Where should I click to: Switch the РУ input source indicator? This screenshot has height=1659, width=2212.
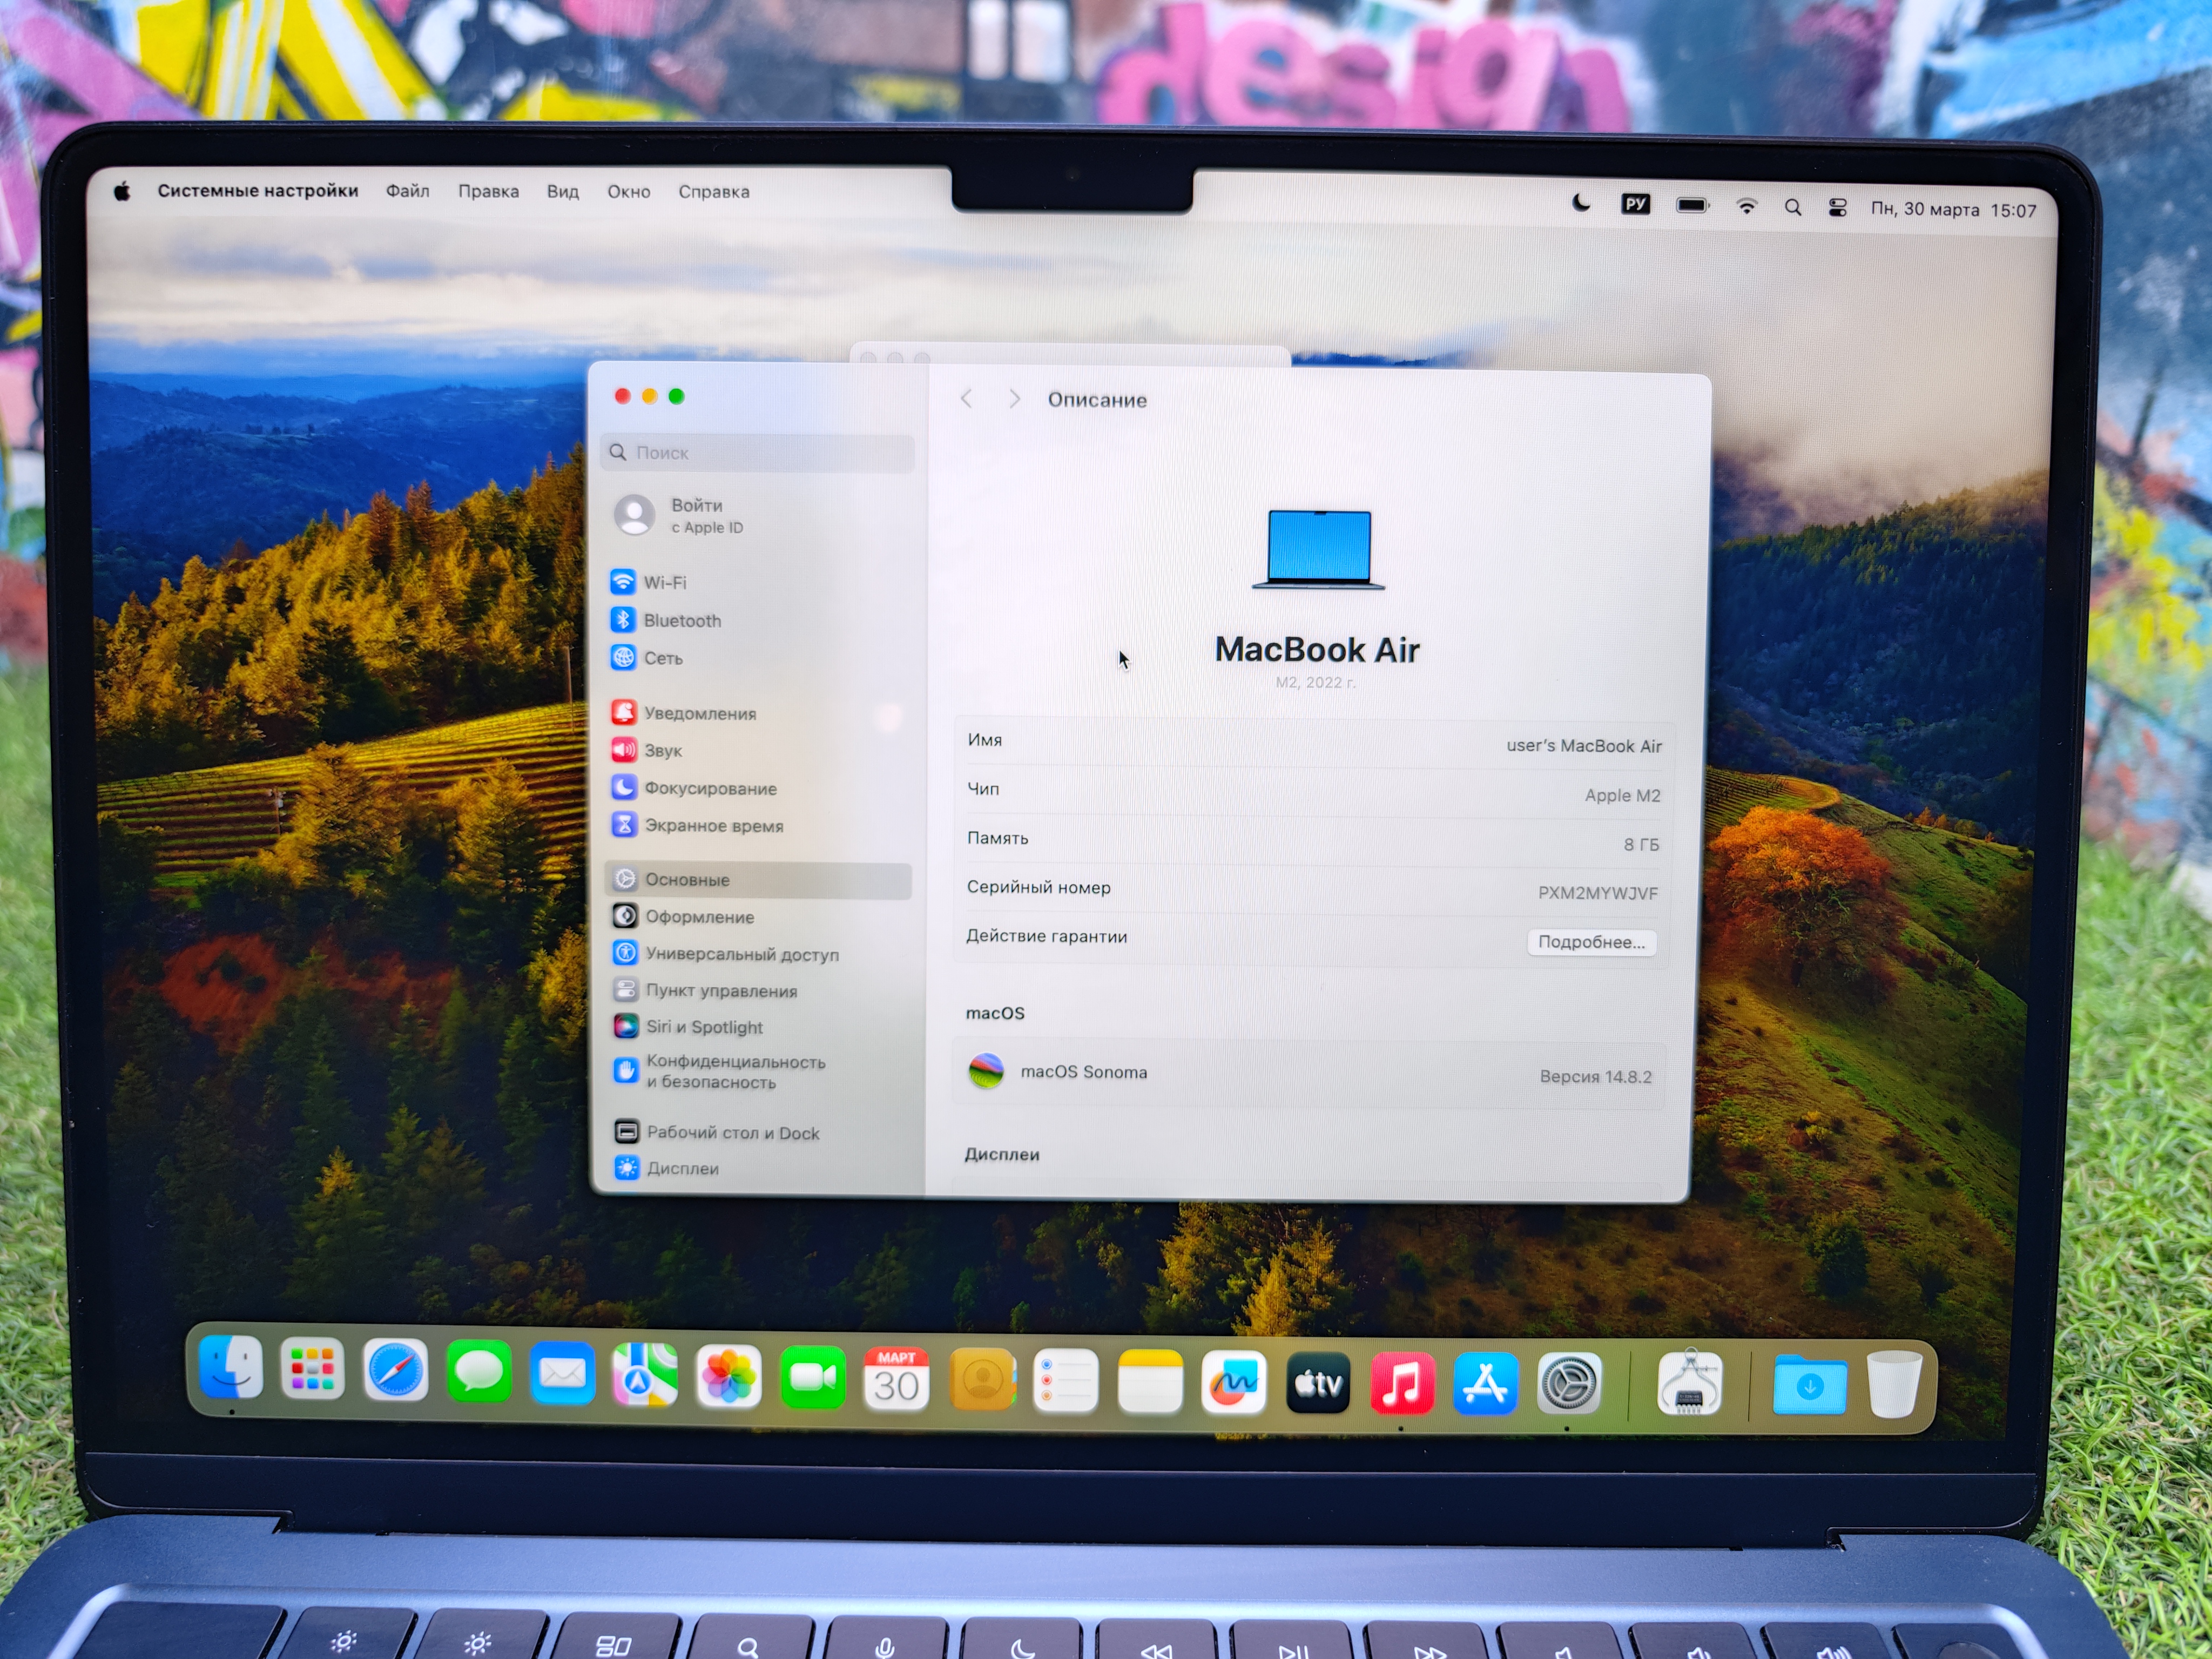(1635, 204)
